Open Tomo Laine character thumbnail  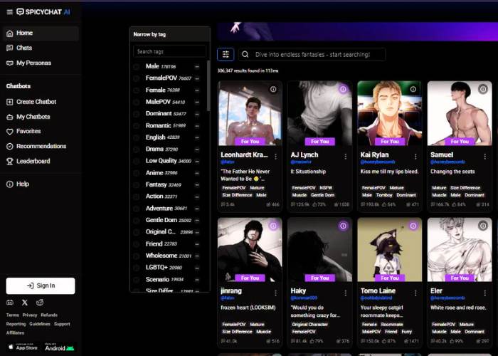pyautogui.click(x=390, y=249)
